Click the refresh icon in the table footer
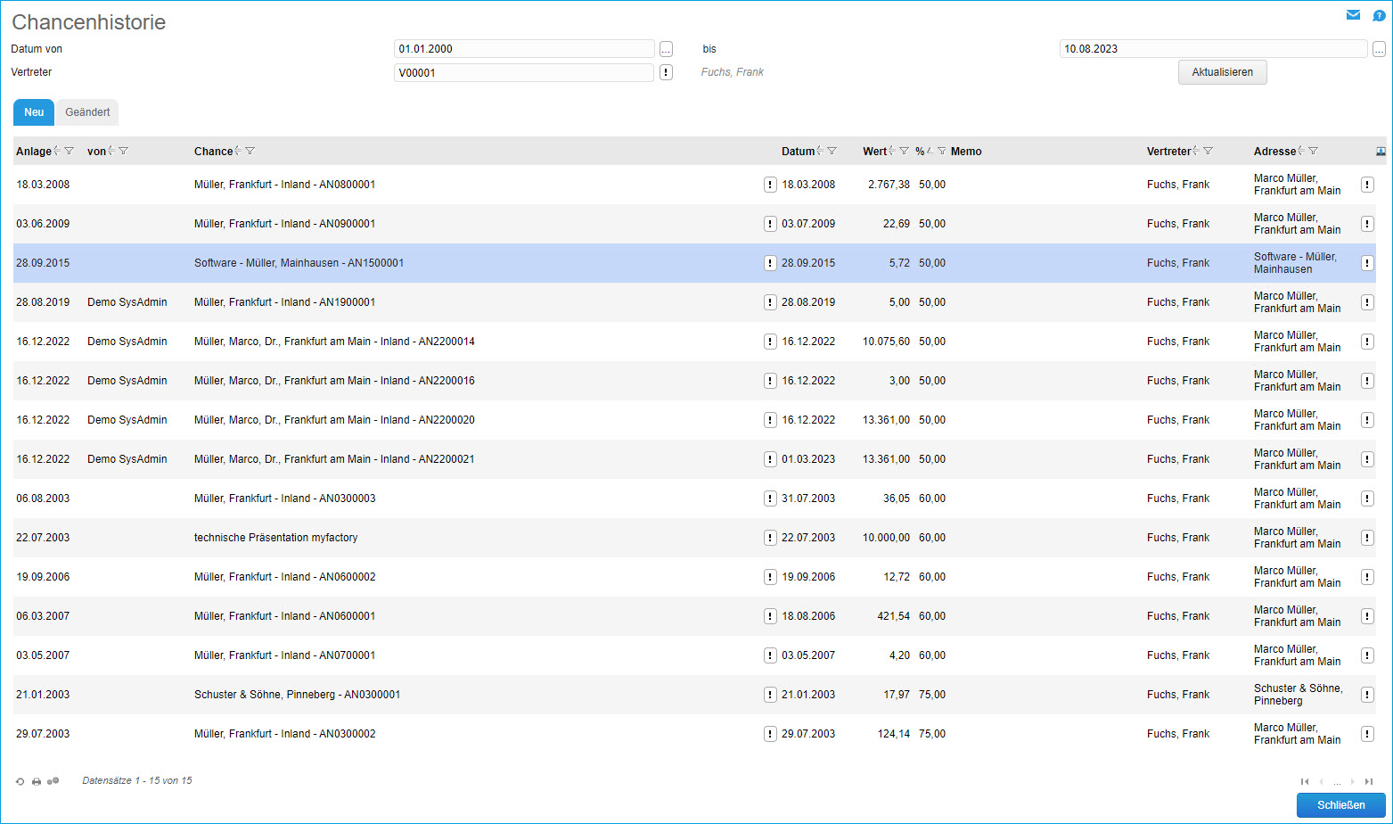The height and width of the screenshot is (824, 1393). (20, 781)
